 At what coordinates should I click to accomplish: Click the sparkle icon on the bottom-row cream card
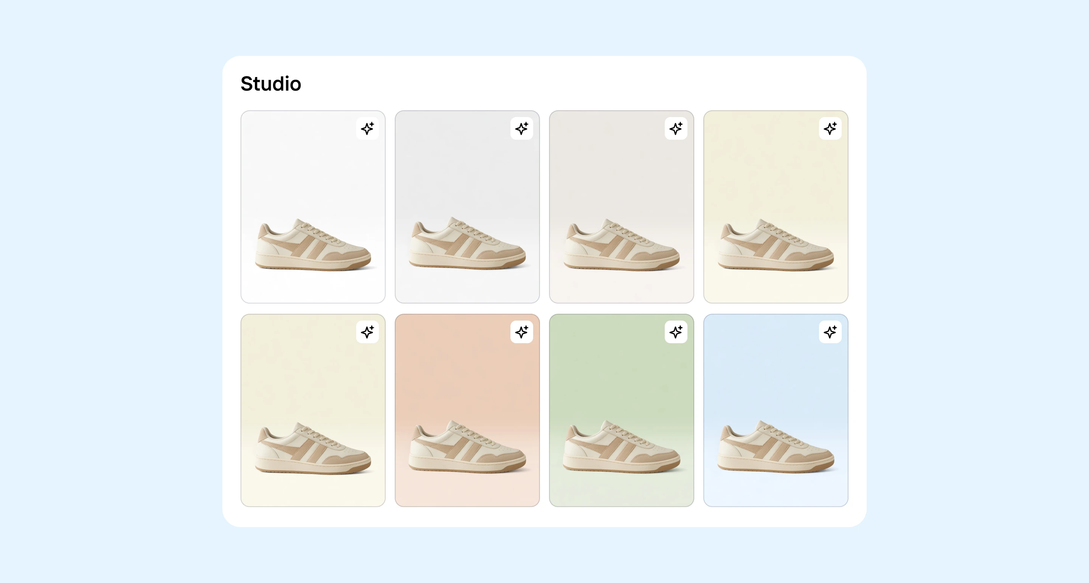pyautogui.click(x=367, y=332)
